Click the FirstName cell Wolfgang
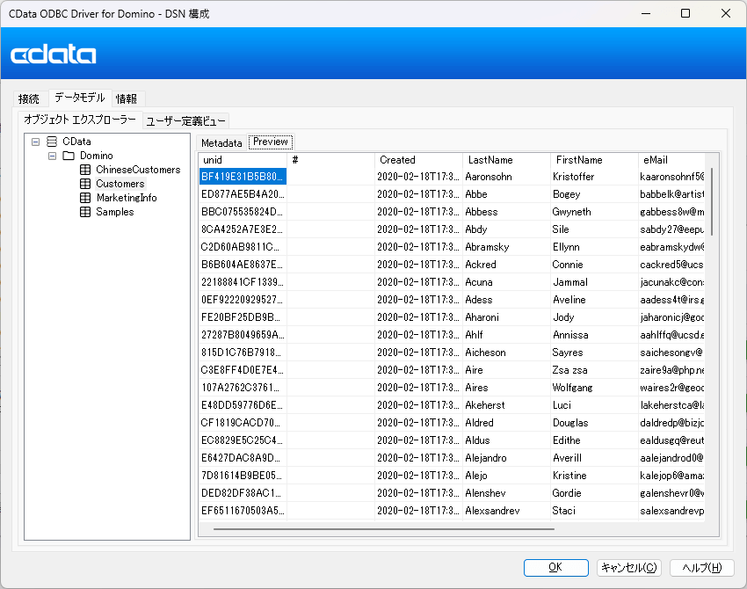This screenshot has height=589, width=747. (x=594, y=389)
